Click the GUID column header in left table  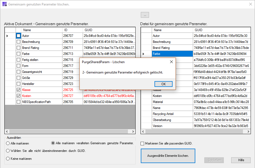[109, 30]
